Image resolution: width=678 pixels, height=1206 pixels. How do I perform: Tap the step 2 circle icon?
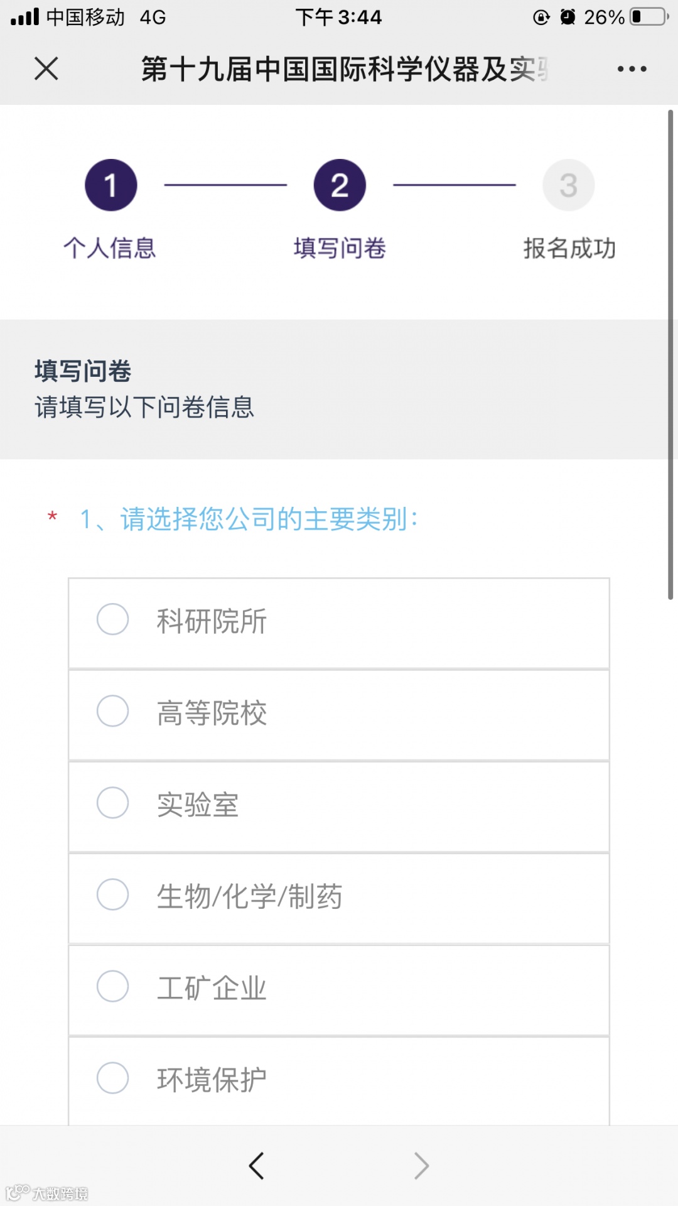click(x=340, y=185)
